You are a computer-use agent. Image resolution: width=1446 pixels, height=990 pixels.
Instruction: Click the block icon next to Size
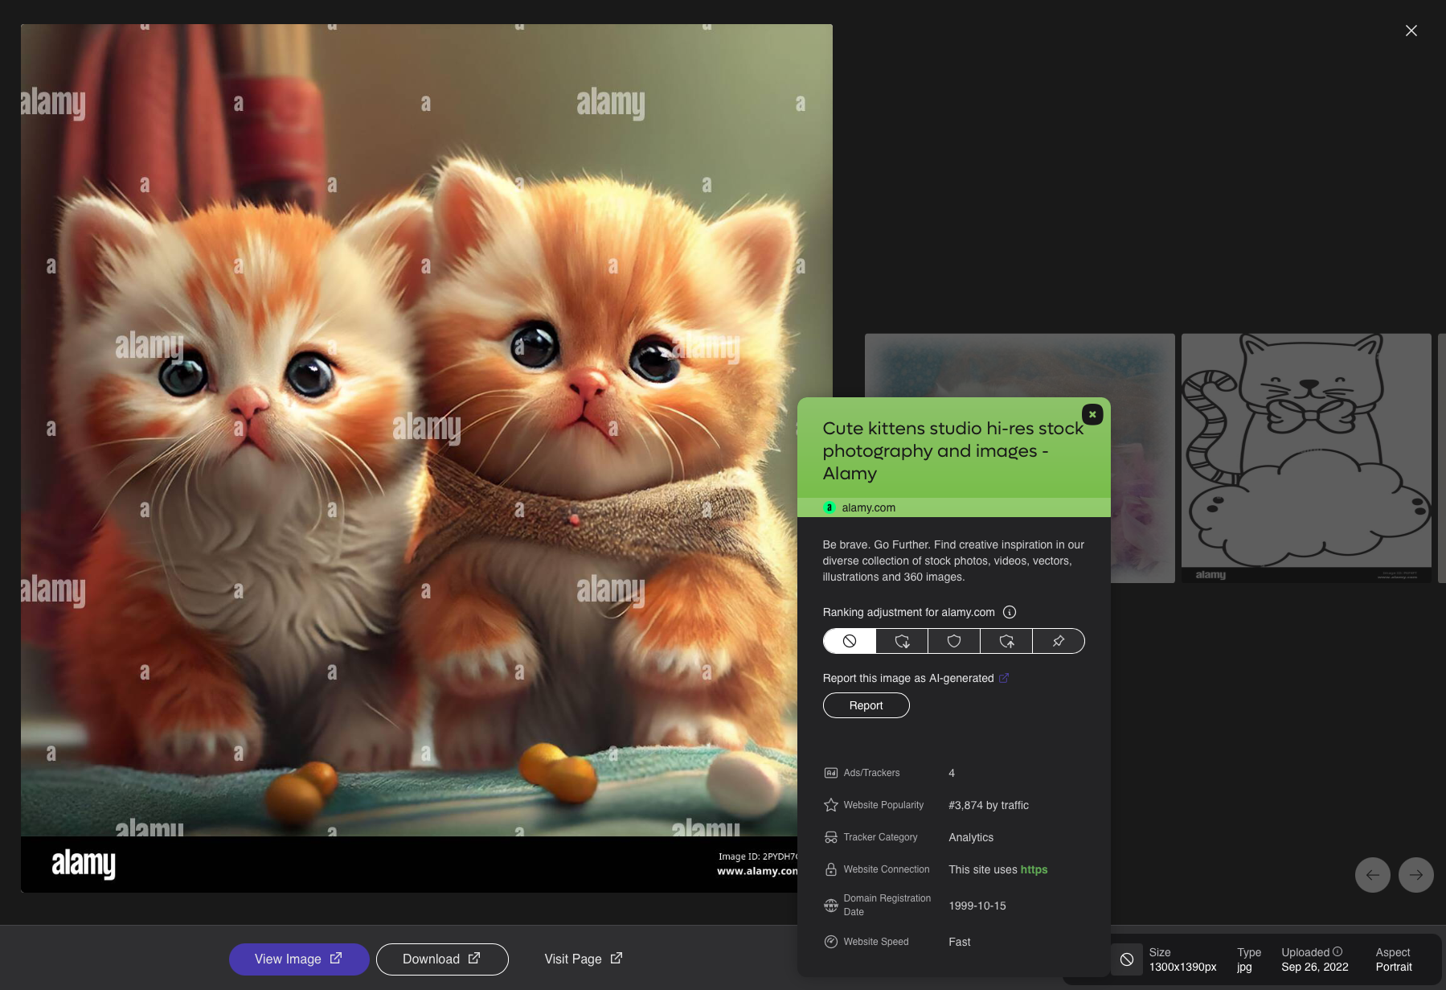[x=1127, y=959]
